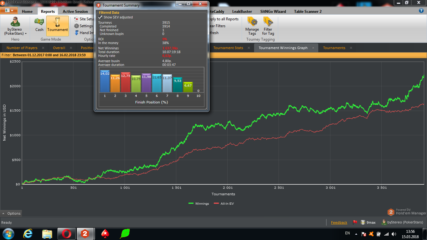The width and height of the screenshot is (427, 240).
Task: Close the Tournament Winnings Graph tab
Action: pos(313,48)
